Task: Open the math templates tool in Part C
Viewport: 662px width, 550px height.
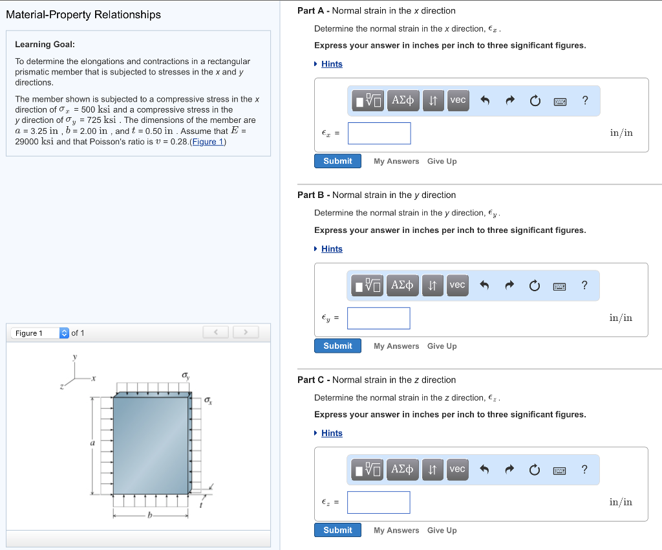Action: tap(367, 469)
